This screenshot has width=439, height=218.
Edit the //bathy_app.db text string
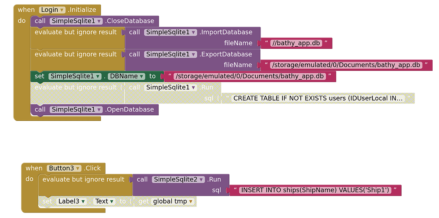[x=296, y=43]
